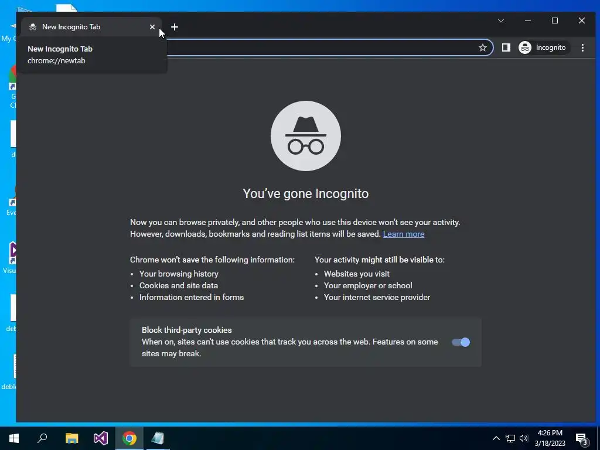Screen dimensions: 600x450
Task: Open notepad-like app in taskbar
Action: 158,438
